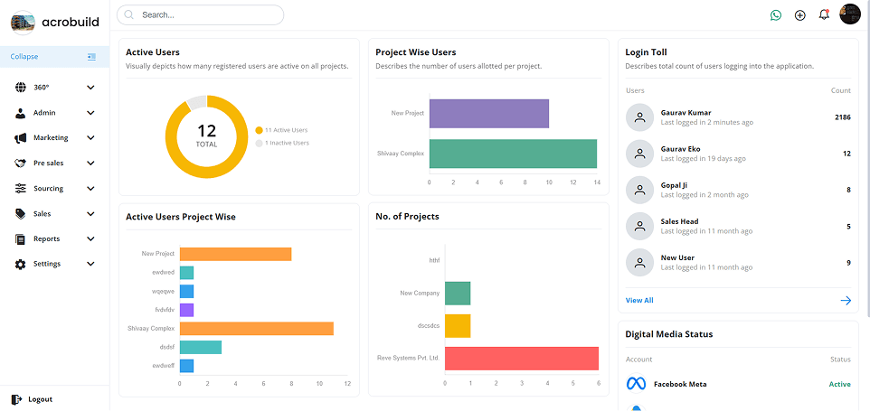The image size is (870, 411).
Task: Open the user profile avatar
Action: coord(850,14)
